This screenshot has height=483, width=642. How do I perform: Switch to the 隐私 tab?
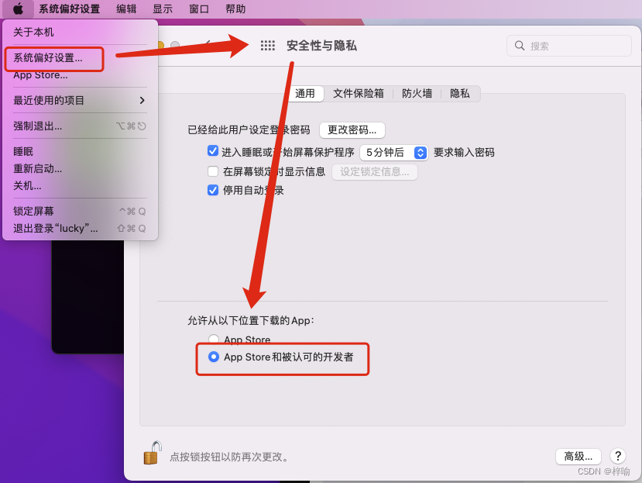tap(460, 94)
